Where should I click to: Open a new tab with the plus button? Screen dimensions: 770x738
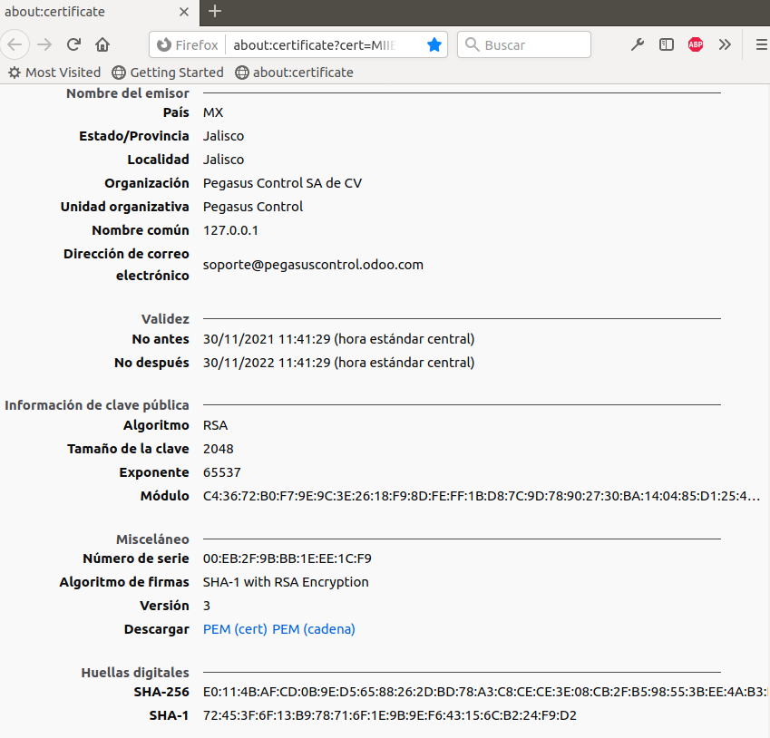coord(214,13)
